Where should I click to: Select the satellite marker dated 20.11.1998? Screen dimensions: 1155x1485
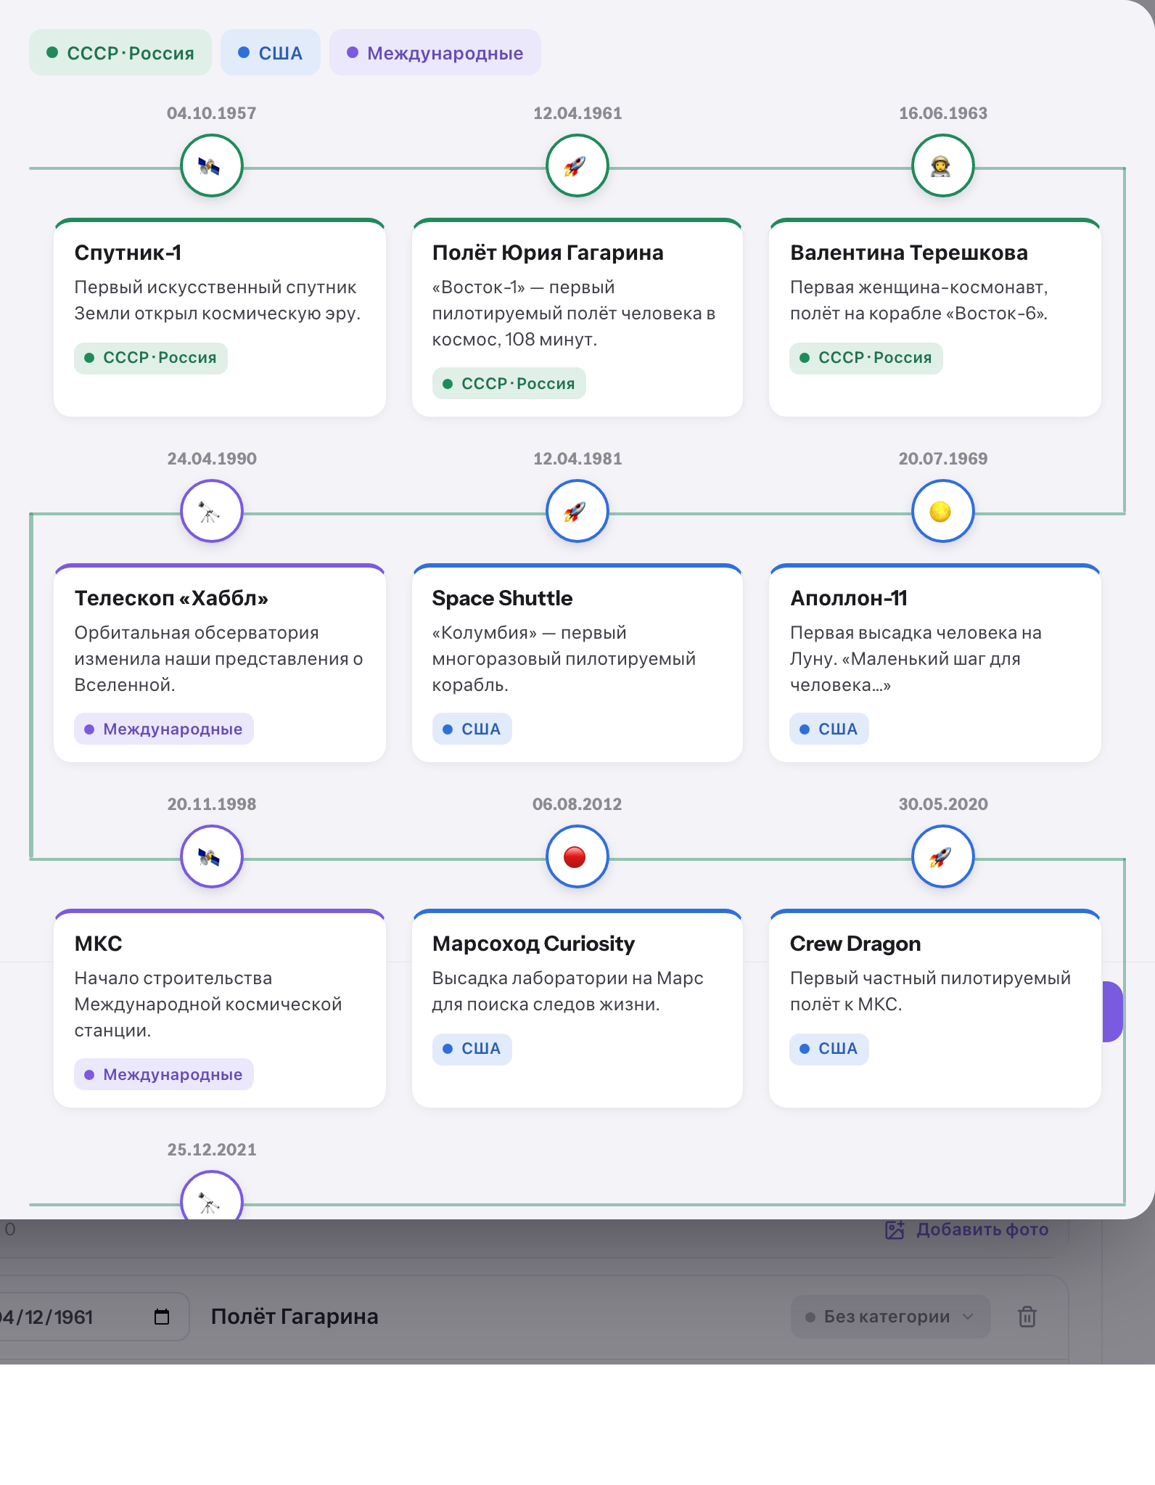click(211, 857)
